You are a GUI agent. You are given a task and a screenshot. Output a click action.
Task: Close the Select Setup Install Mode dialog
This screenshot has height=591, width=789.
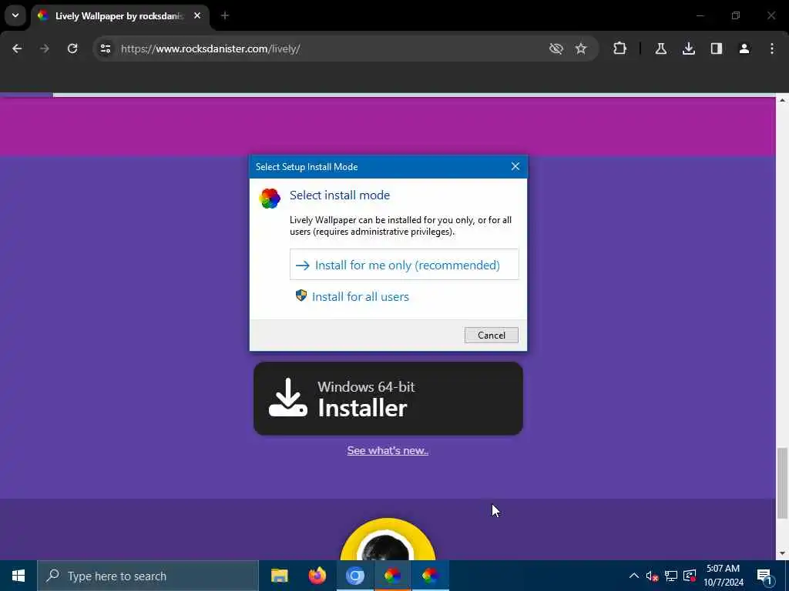pos(515,166)
